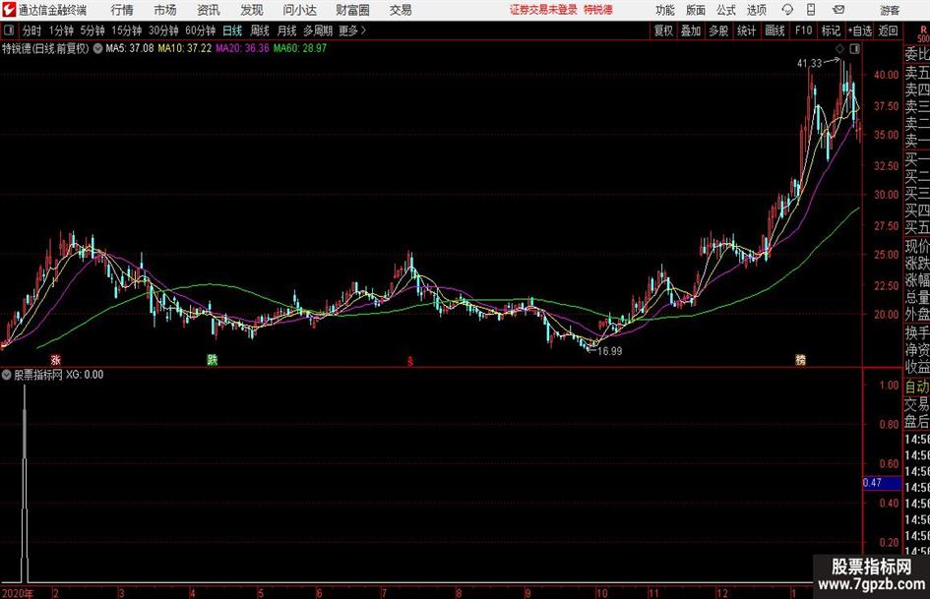This screenshot has height=599, width=930.
Task: Click the MA10: 37.22 value
Action: coord(184,48)
